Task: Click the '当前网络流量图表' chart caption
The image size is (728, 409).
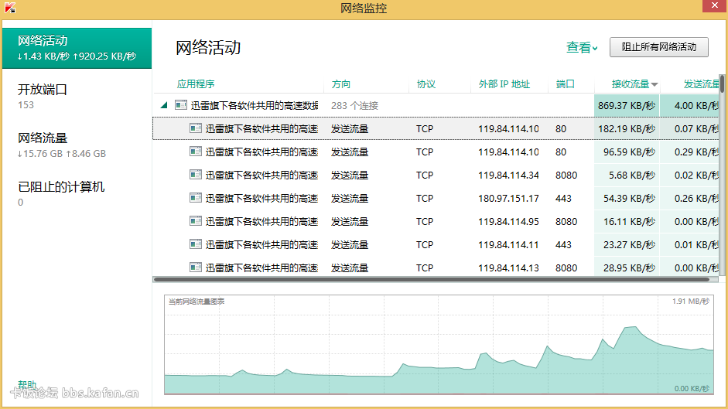Action: (x=197, y=302)
